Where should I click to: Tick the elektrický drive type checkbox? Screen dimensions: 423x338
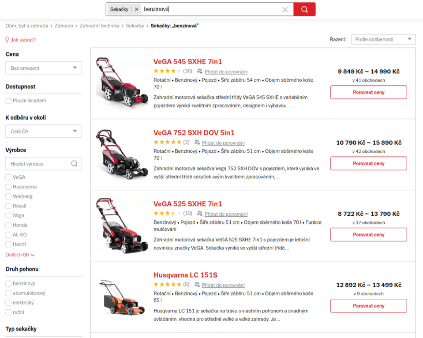pos(9,303)
